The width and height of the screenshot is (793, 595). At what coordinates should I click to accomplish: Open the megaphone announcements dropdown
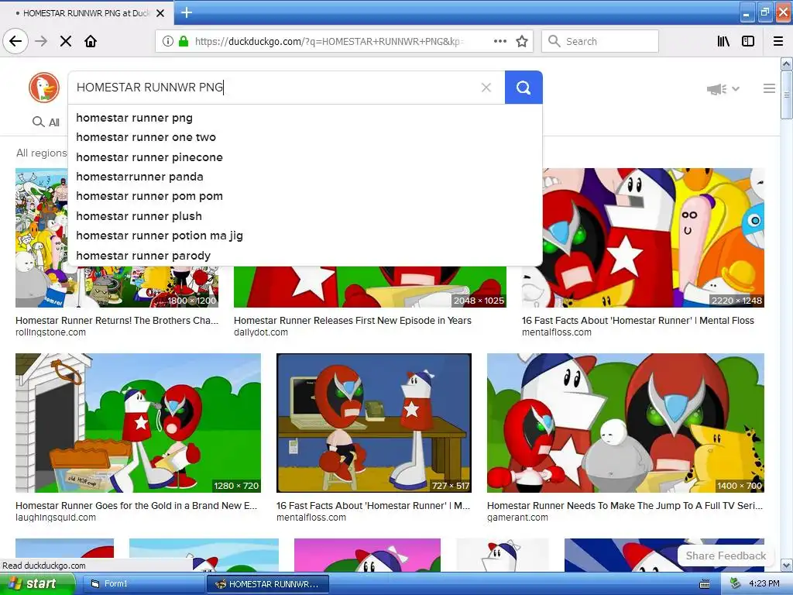(723, 89)
